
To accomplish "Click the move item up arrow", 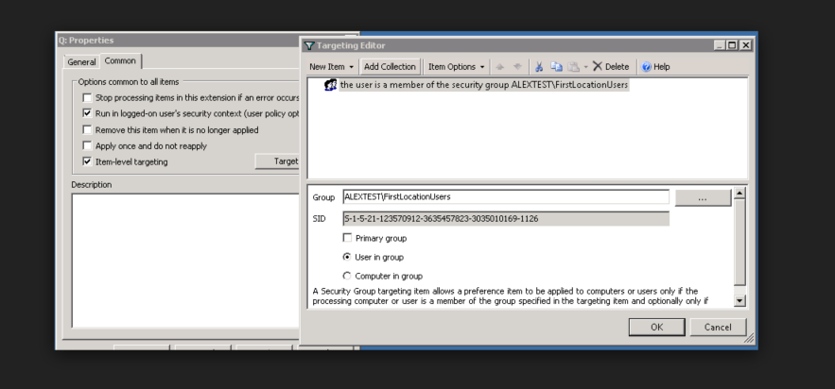I will click(x=500, y=67).
